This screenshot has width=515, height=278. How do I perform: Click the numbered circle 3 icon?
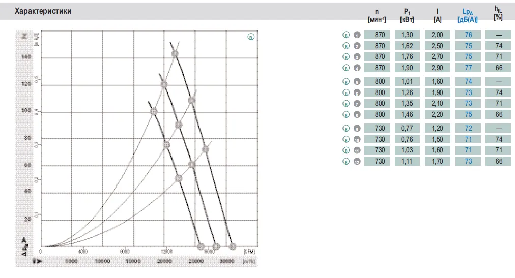click(357, 57)
